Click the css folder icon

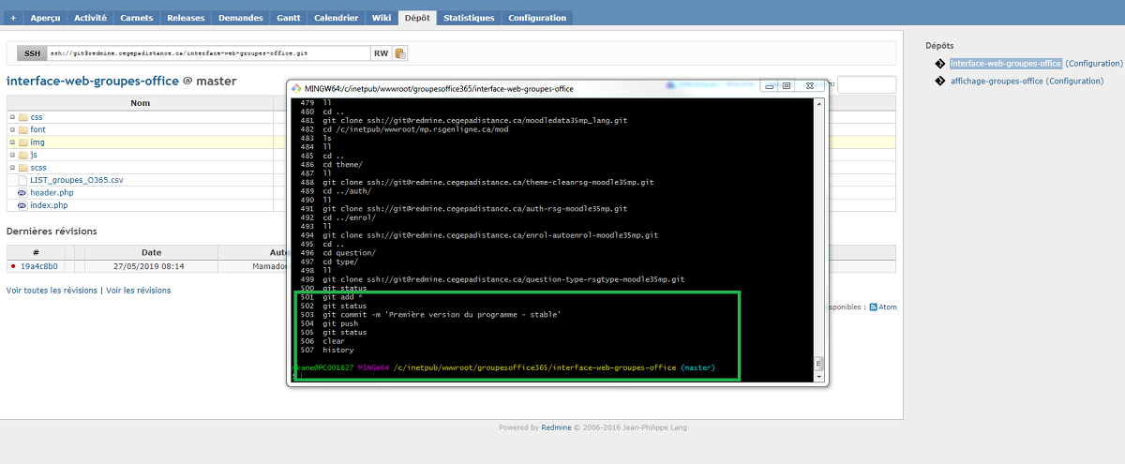tap(22, 117)
